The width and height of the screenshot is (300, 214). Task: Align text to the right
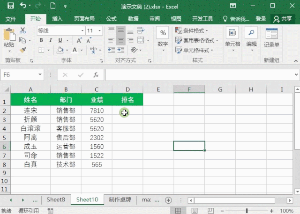130,40
